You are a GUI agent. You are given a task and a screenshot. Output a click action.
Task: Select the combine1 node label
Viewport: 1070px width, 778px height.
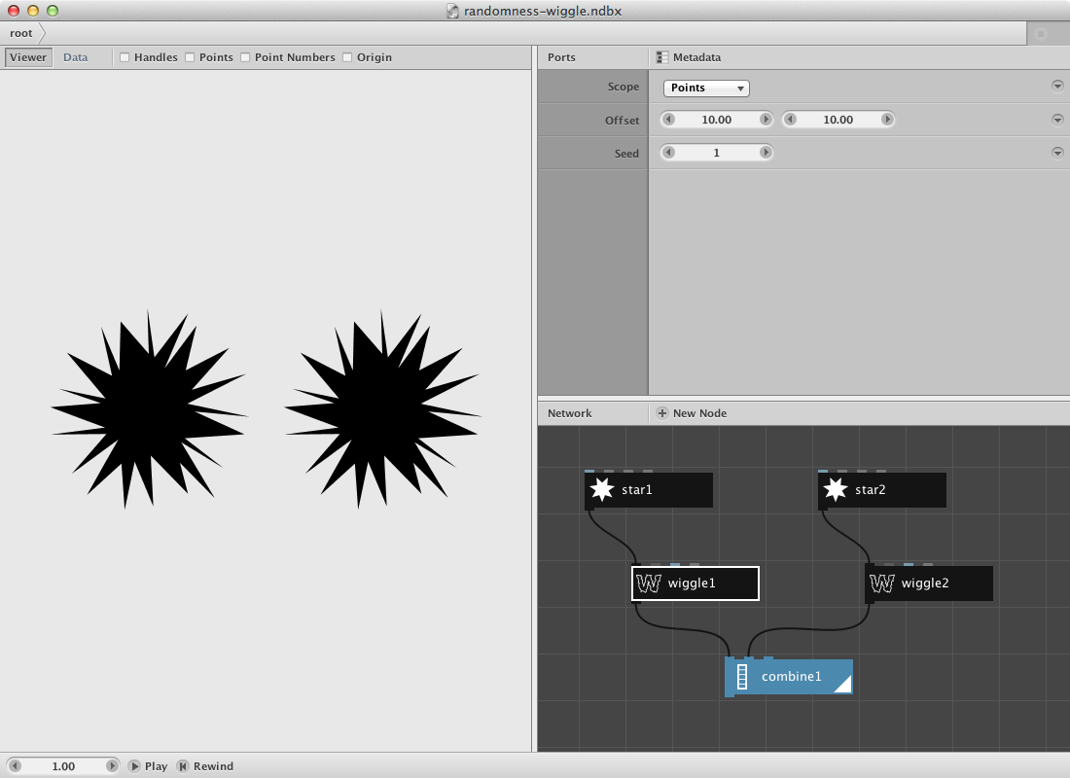click(x=792, y=676)
